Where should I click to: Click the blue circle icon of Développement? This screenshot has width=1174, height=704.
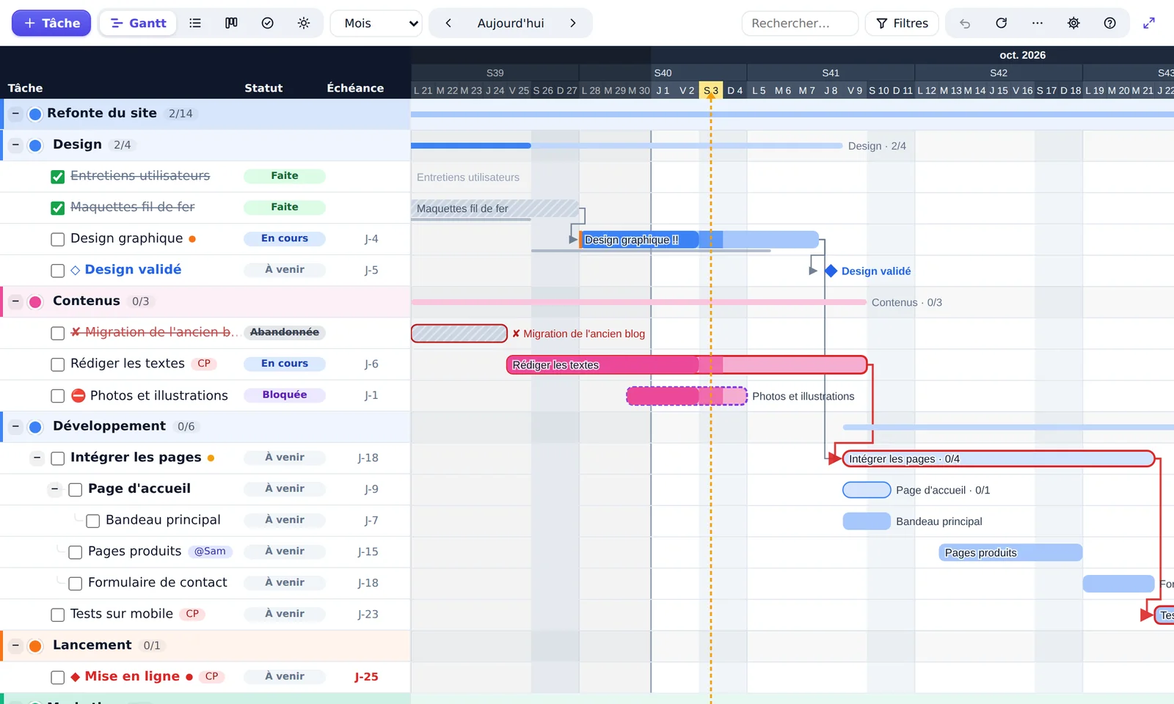click(x=34, y=427)
